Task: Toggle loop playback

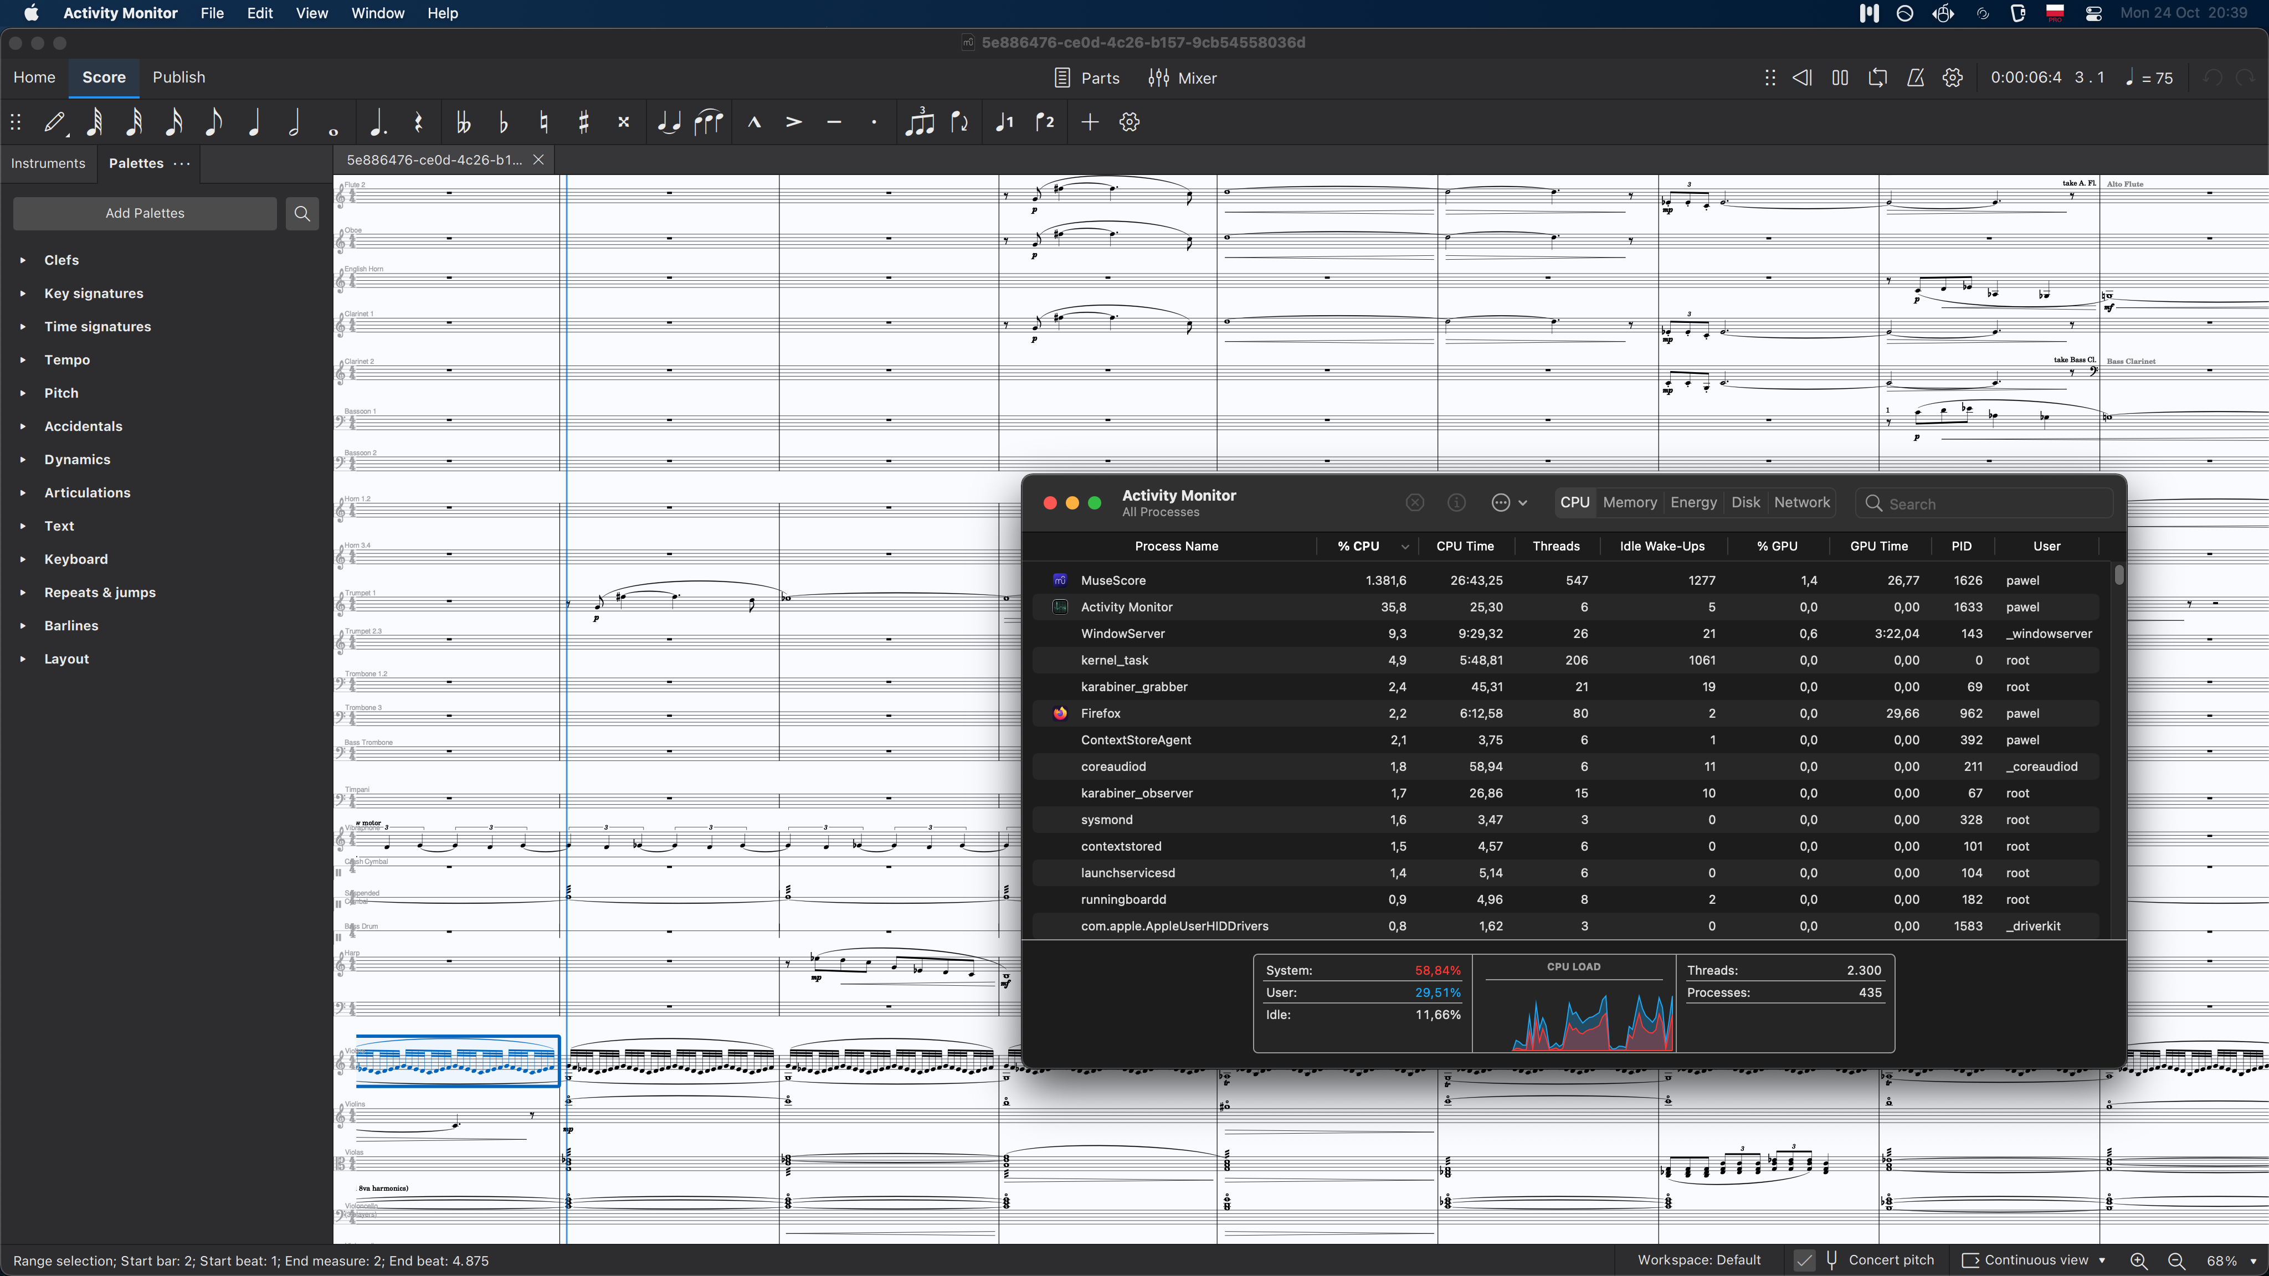Action: [1877, 78]
